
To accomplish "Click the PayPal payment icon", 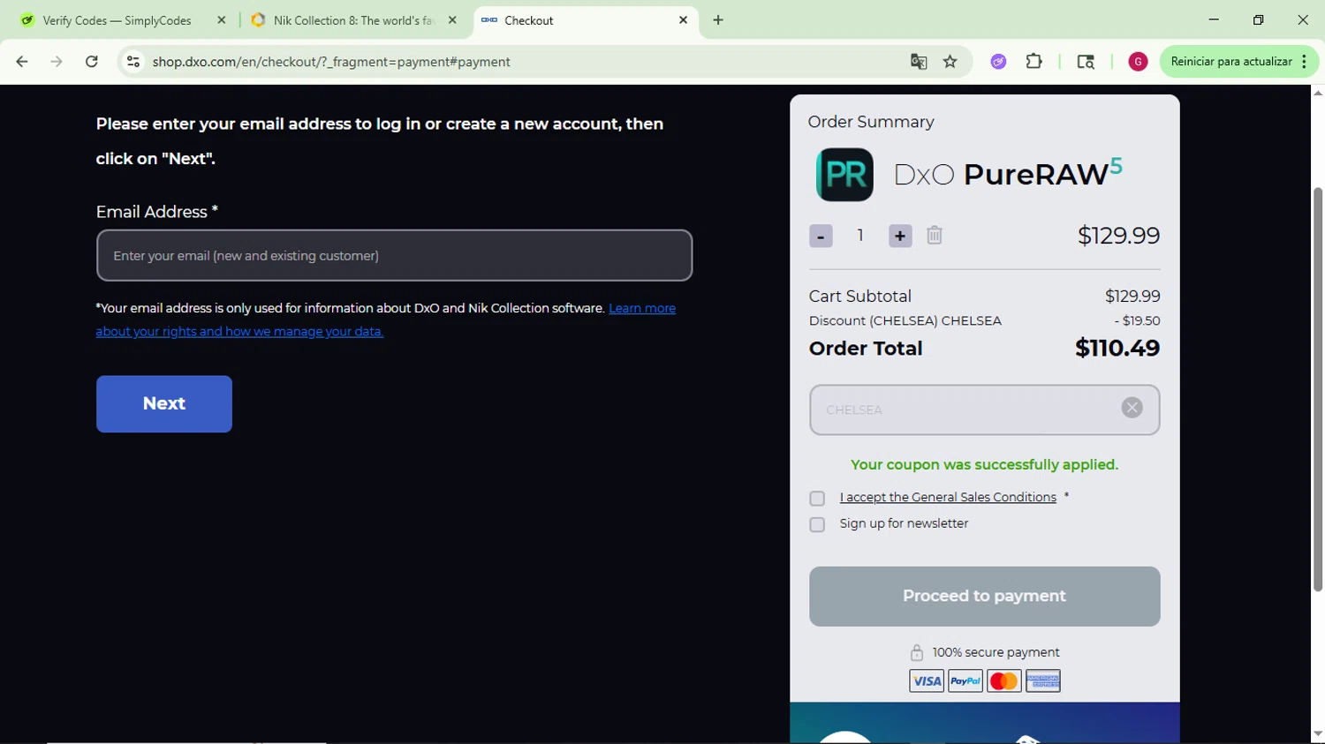I will point(965,681).
